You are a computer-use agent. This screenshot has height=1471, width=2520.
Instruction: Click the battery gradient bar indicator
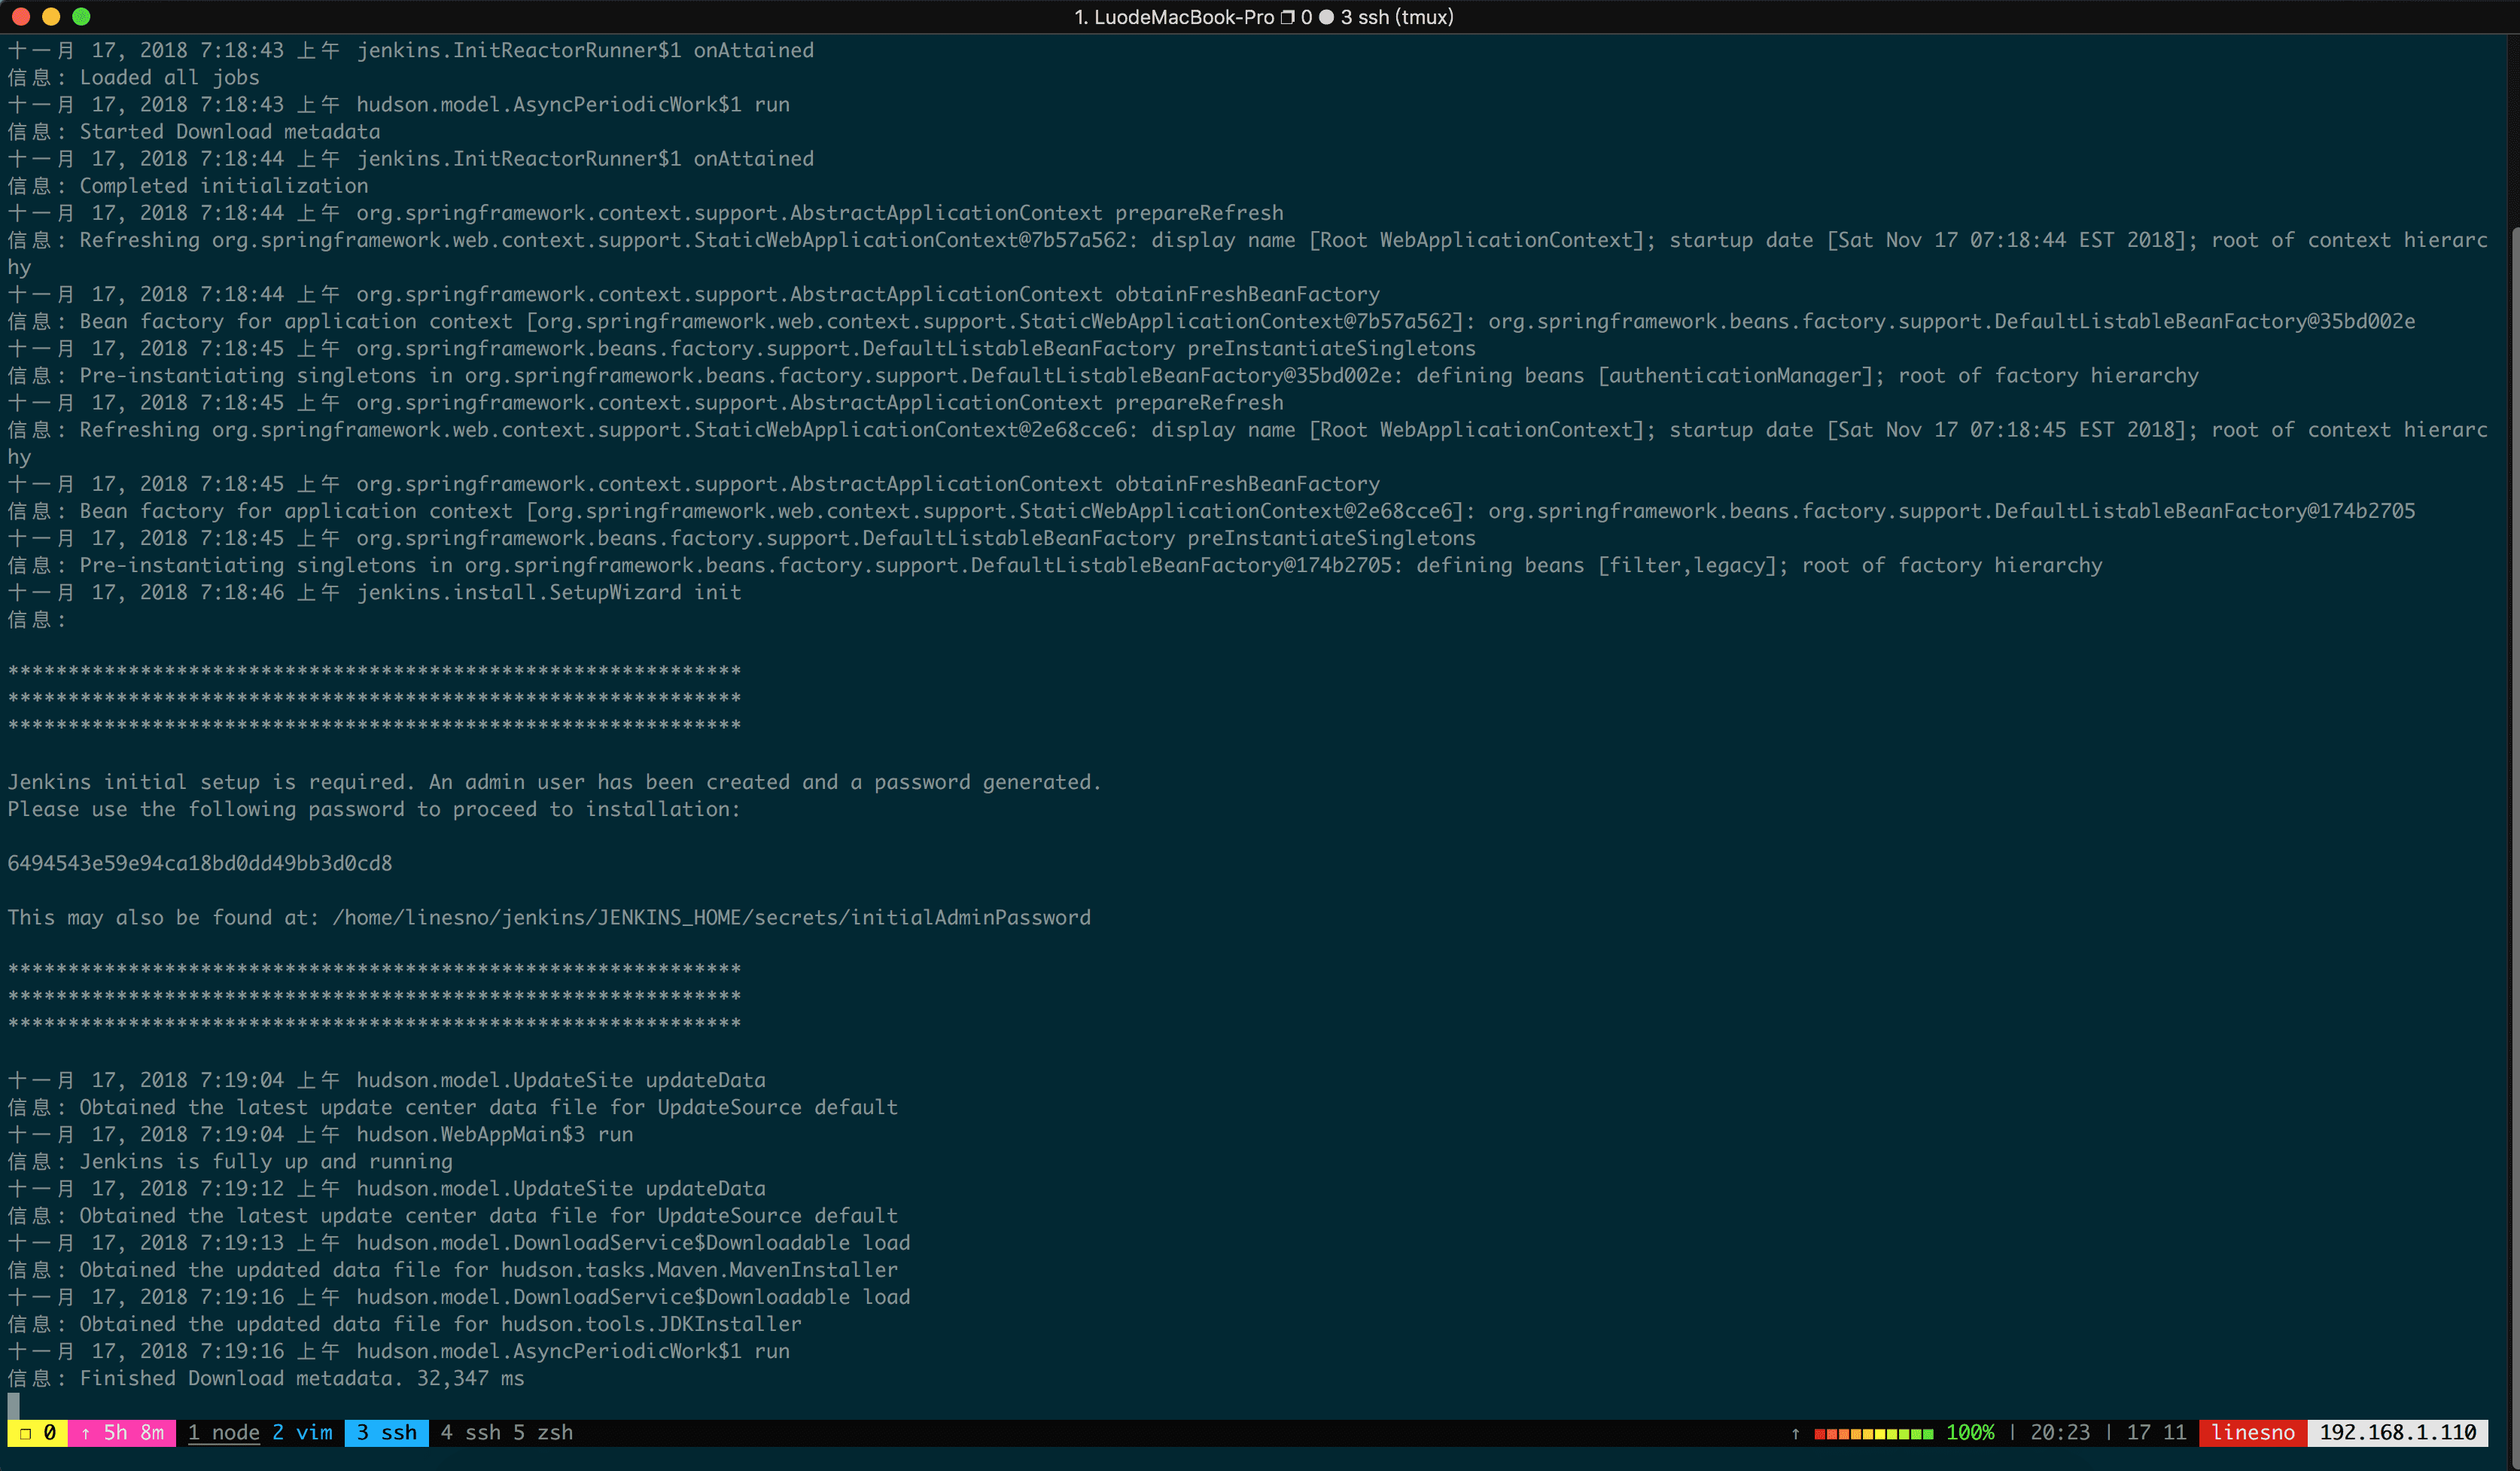pos(1873,1433)
